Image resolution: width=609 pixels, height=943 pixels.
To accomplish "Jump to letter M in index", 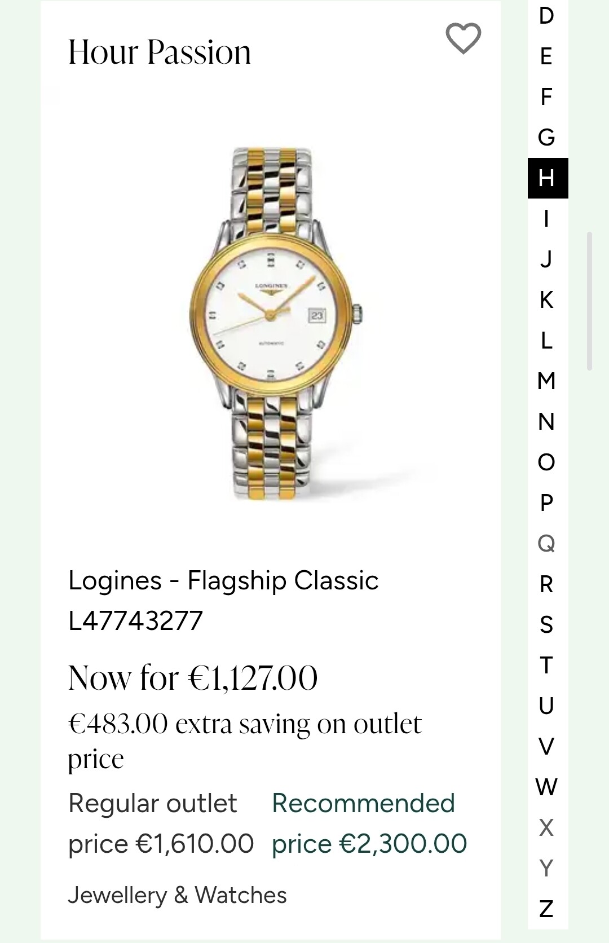I will tap(546, 381).
